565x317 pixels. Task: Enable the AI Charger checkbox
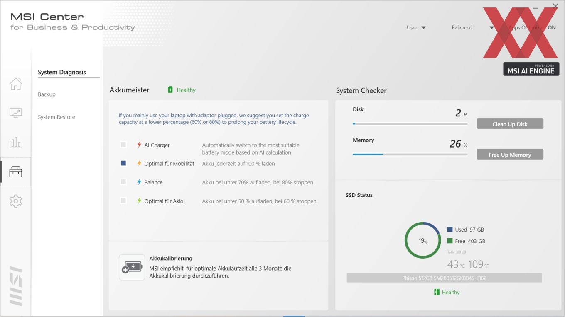[x=123, y=145]
